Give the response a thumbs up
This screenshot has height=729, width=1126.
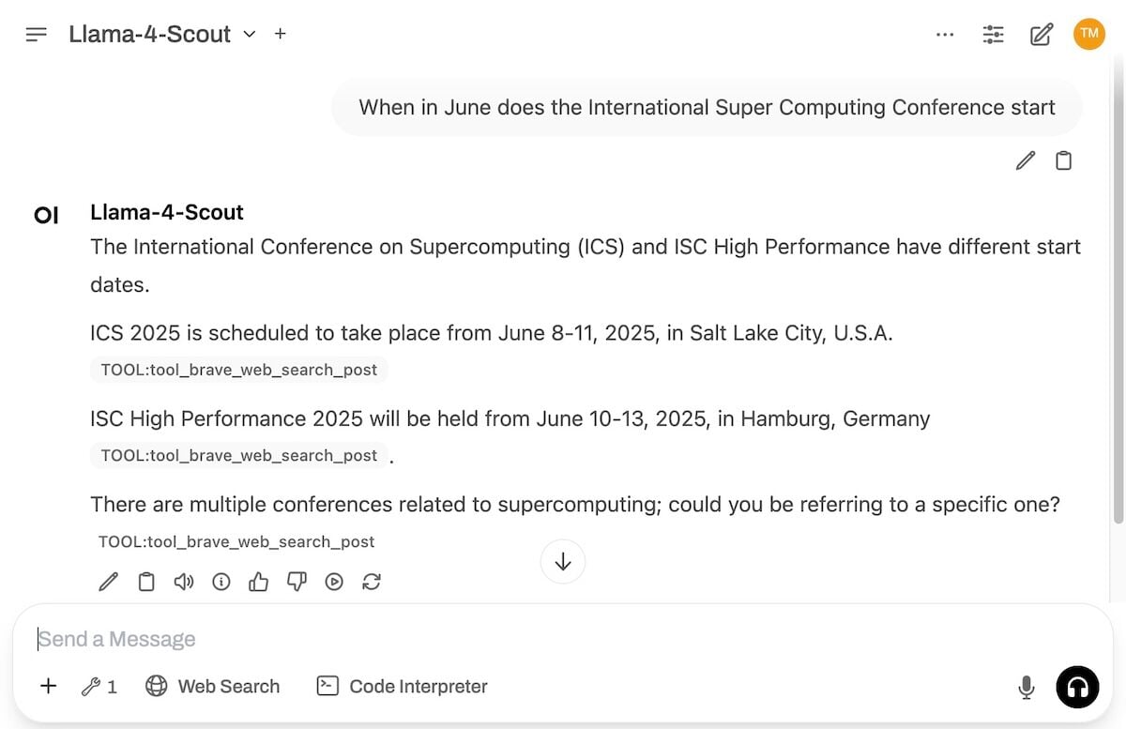click(259, 582)
